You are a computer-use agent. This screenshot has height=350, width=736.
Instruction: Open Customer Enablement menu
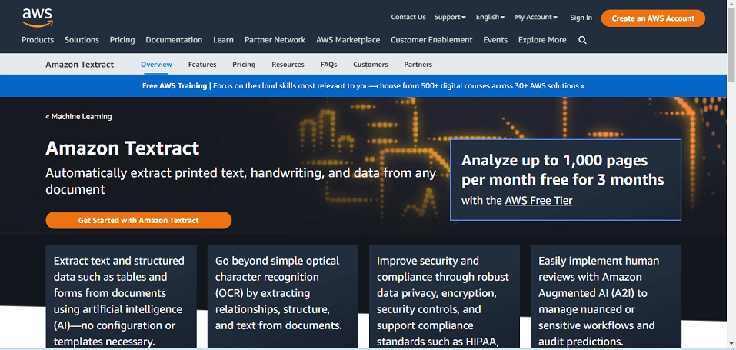click(431, 40)
